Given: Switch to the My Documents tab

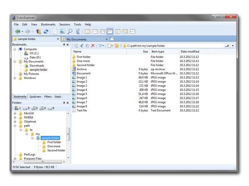Looking at the screenshot, I should (85, 39).
